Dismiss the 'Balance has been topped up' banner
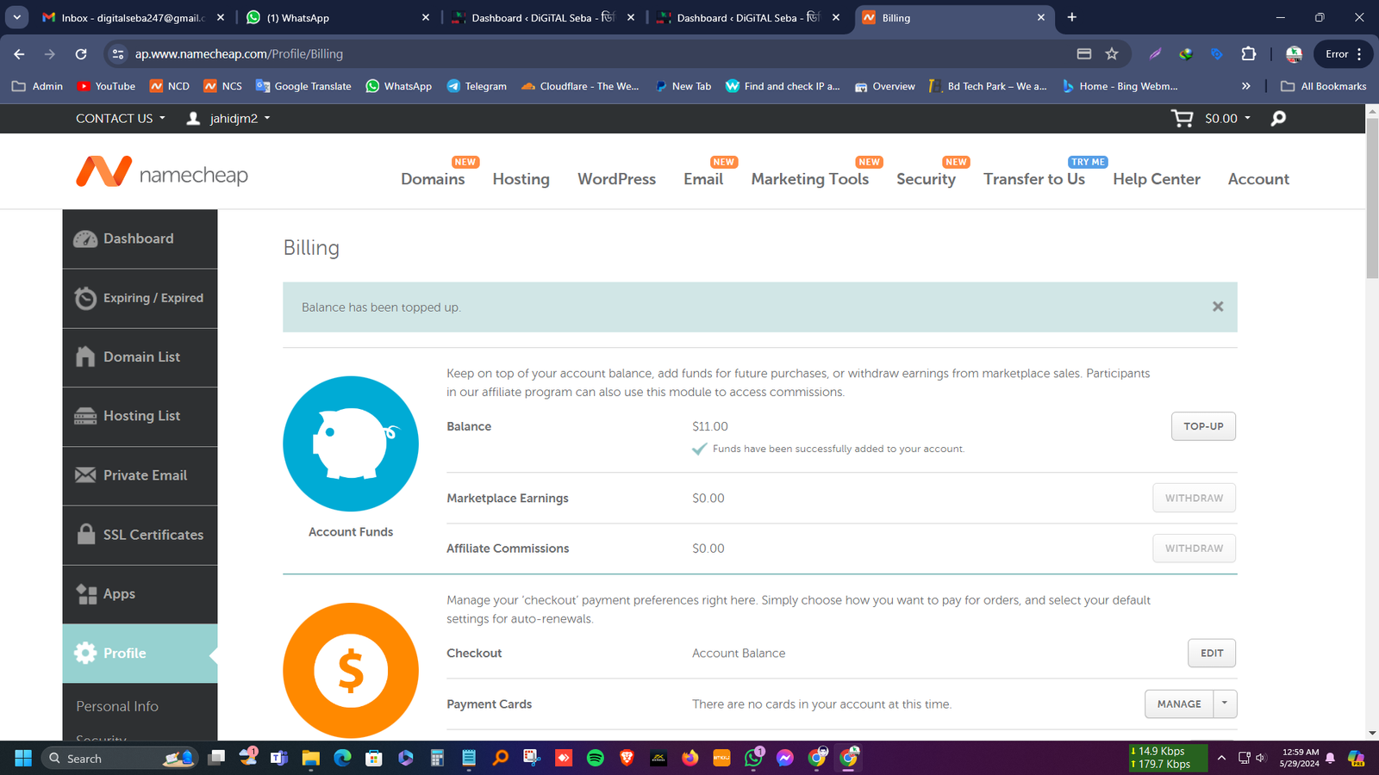Image resolution: width=1379 pixels, height=775 pixels. point(1218,307)
